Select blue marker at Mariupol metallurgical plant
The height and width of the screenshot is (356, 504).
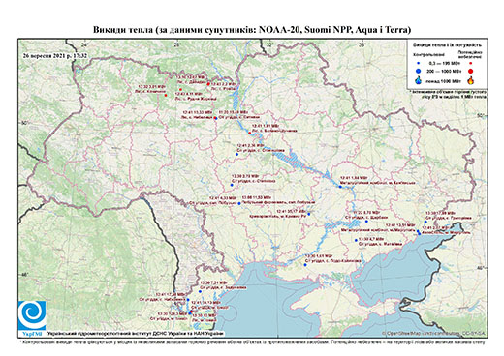(x=418, y=231)
